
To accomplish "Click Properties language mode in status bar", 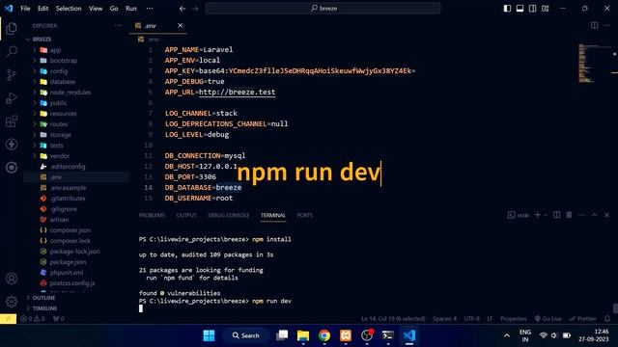I will [x=513, y=319].
